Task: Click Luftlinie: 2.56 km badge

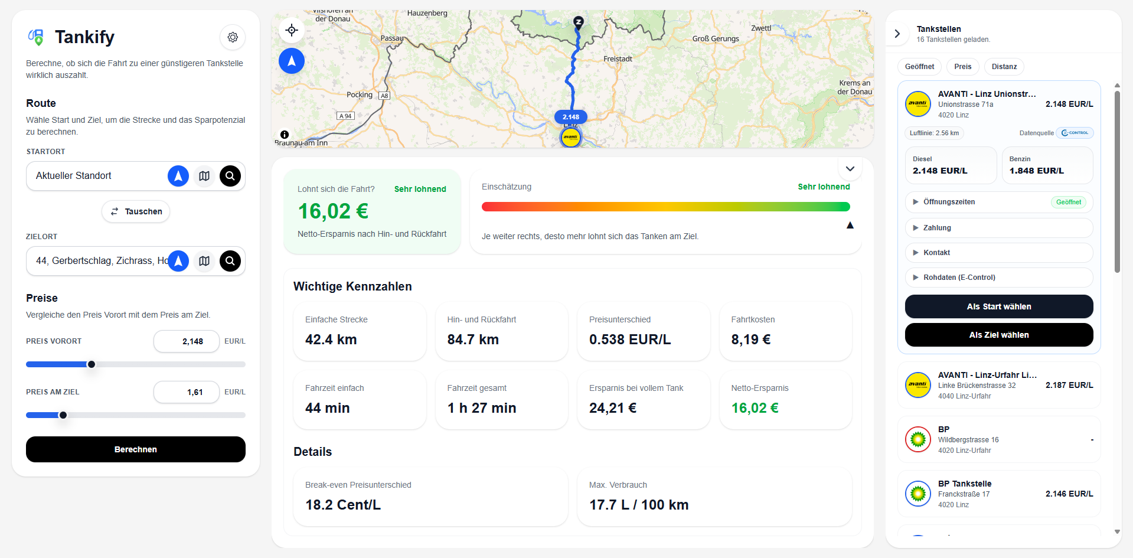Action: tap(935, 133)
